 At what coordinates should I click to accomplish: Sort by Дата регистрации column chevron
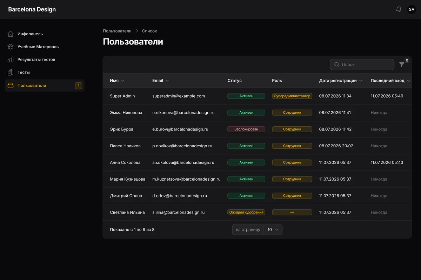point(361,81)
